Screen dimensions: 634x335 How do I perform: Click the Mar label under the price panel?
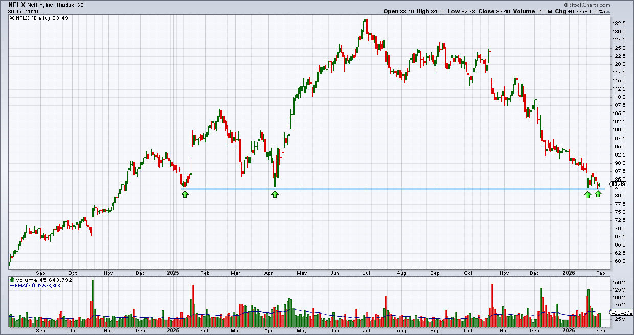click(x=236, y=273)
